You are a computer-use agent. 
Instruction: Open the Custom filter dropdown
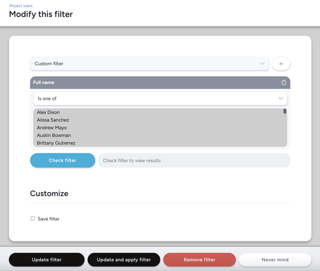pos(149,64)
